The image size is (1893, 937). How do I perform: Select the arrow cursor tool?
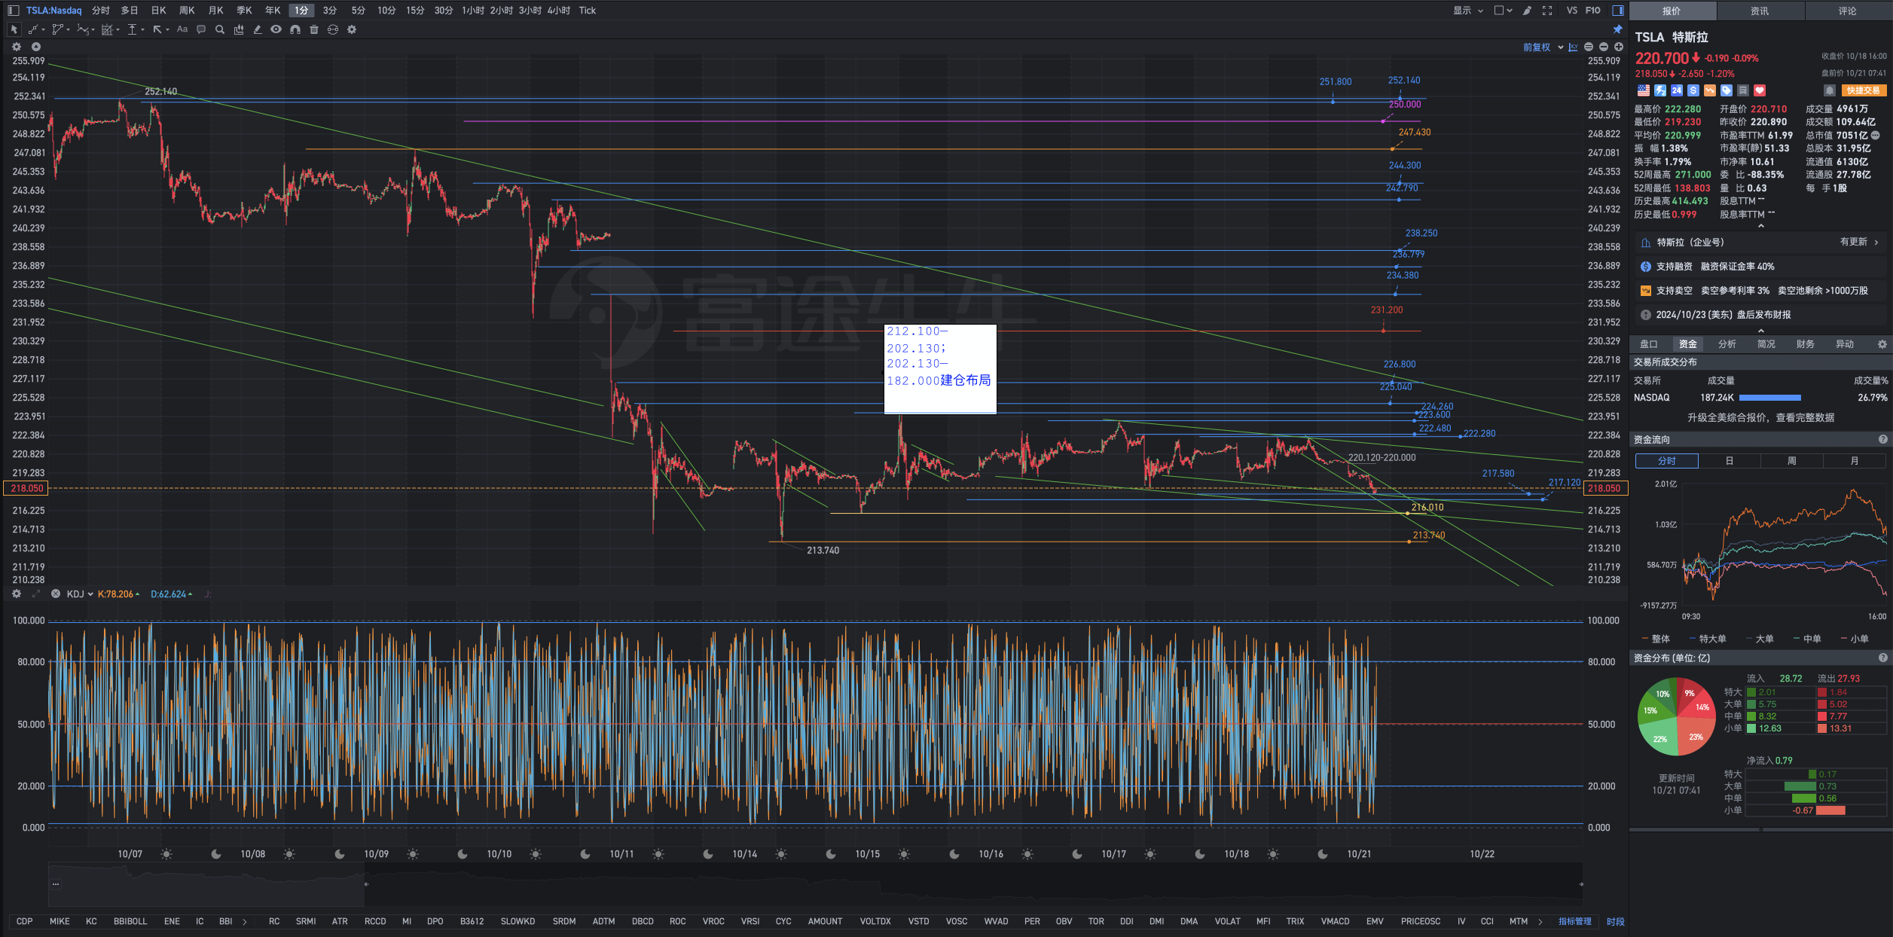[x=14, y=29]
